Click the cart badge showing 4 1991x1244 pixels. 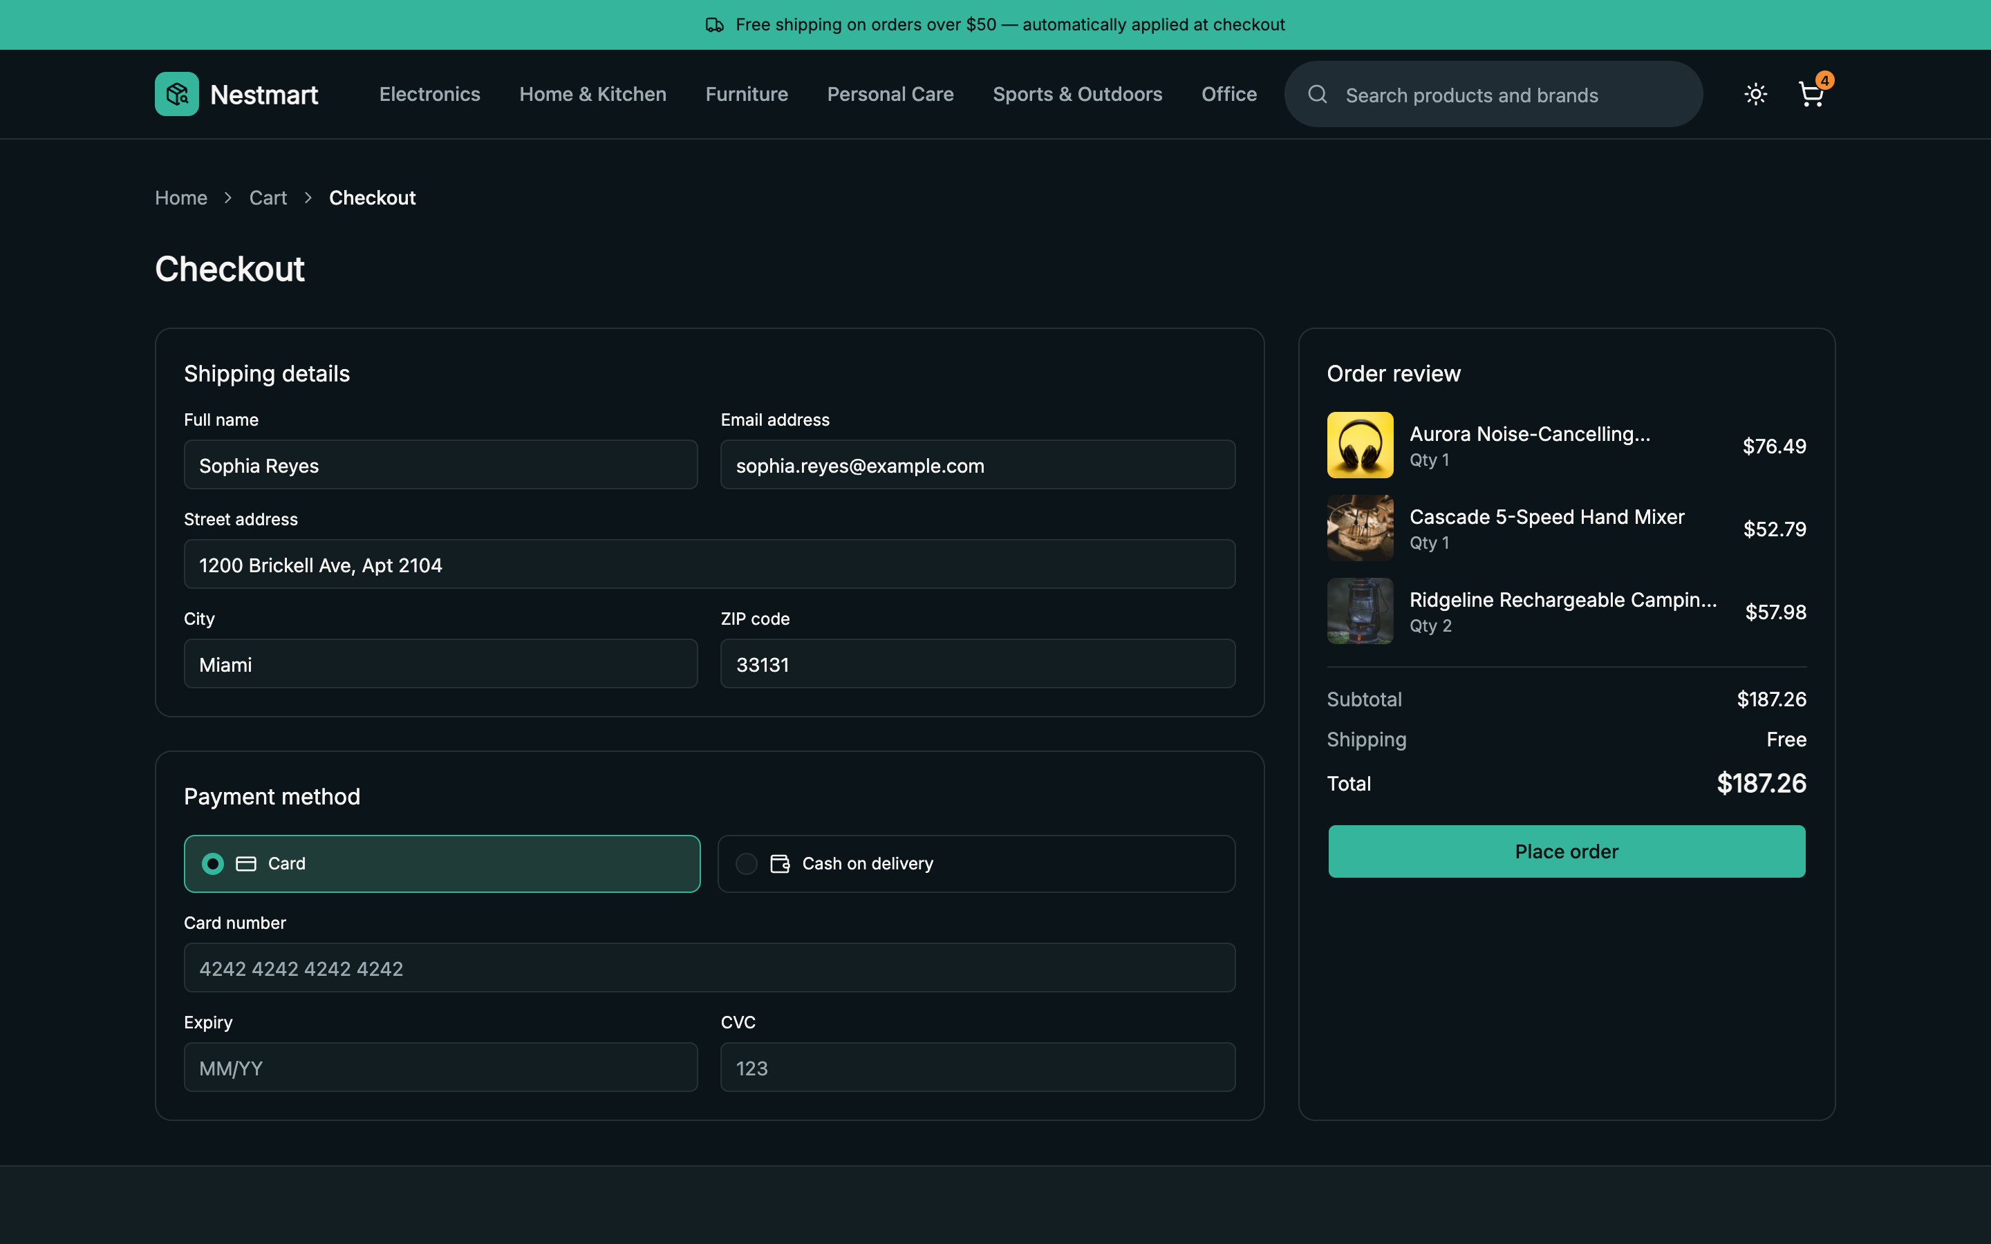[1825, 81]
